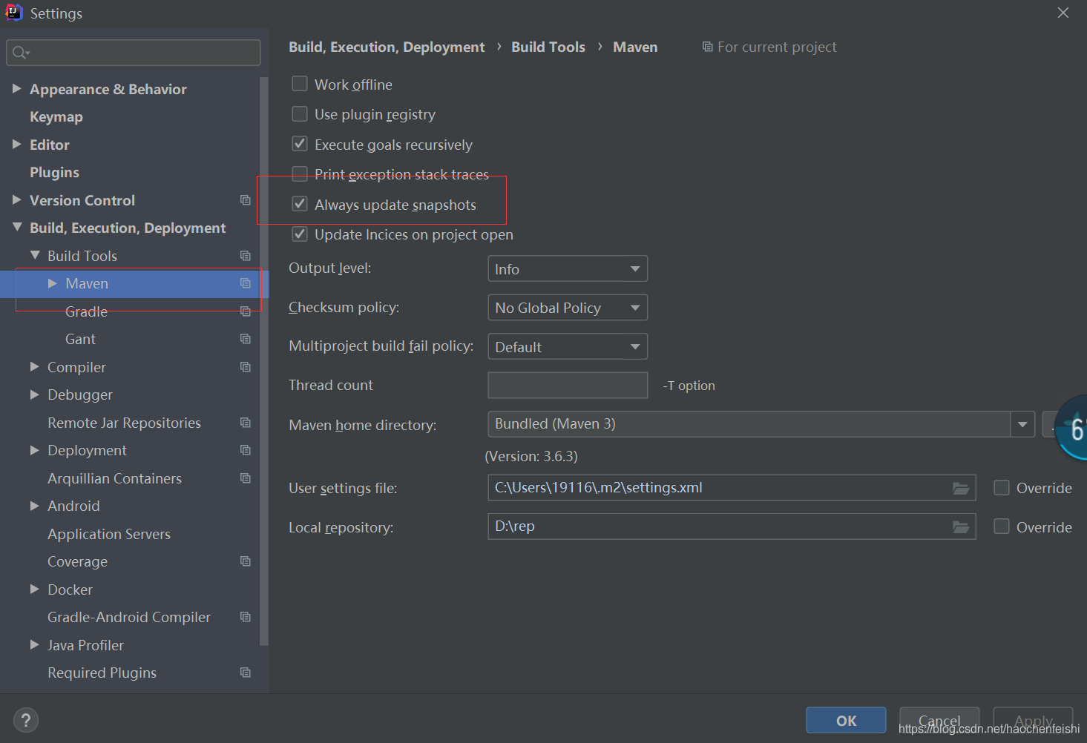Toggle Use plugin registry checkbox

click(300, 113)
